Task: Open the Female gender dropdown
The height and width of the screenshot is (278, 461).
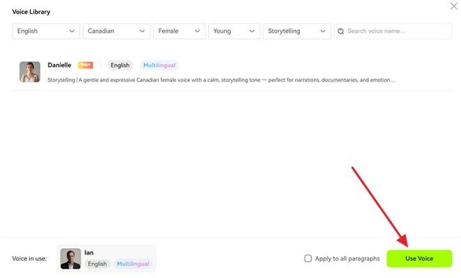Action: (x=180, y=31)
